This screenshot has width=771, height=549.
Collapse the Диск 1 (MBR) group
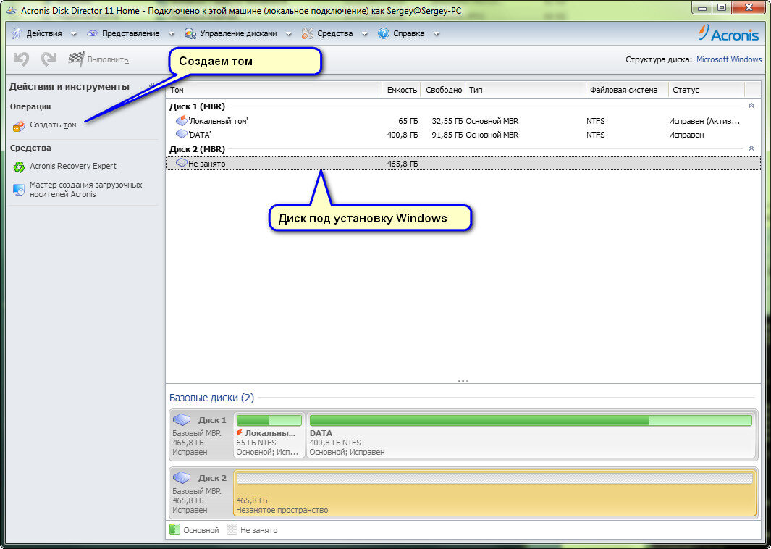(751, 106)
